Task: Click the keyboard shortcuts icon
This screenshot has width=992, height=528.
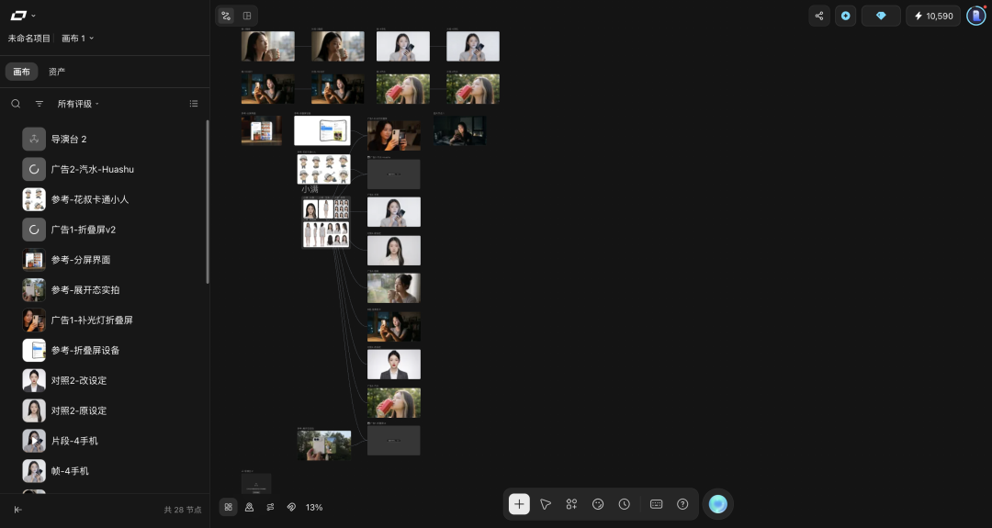Action: [x=656, y=504]
